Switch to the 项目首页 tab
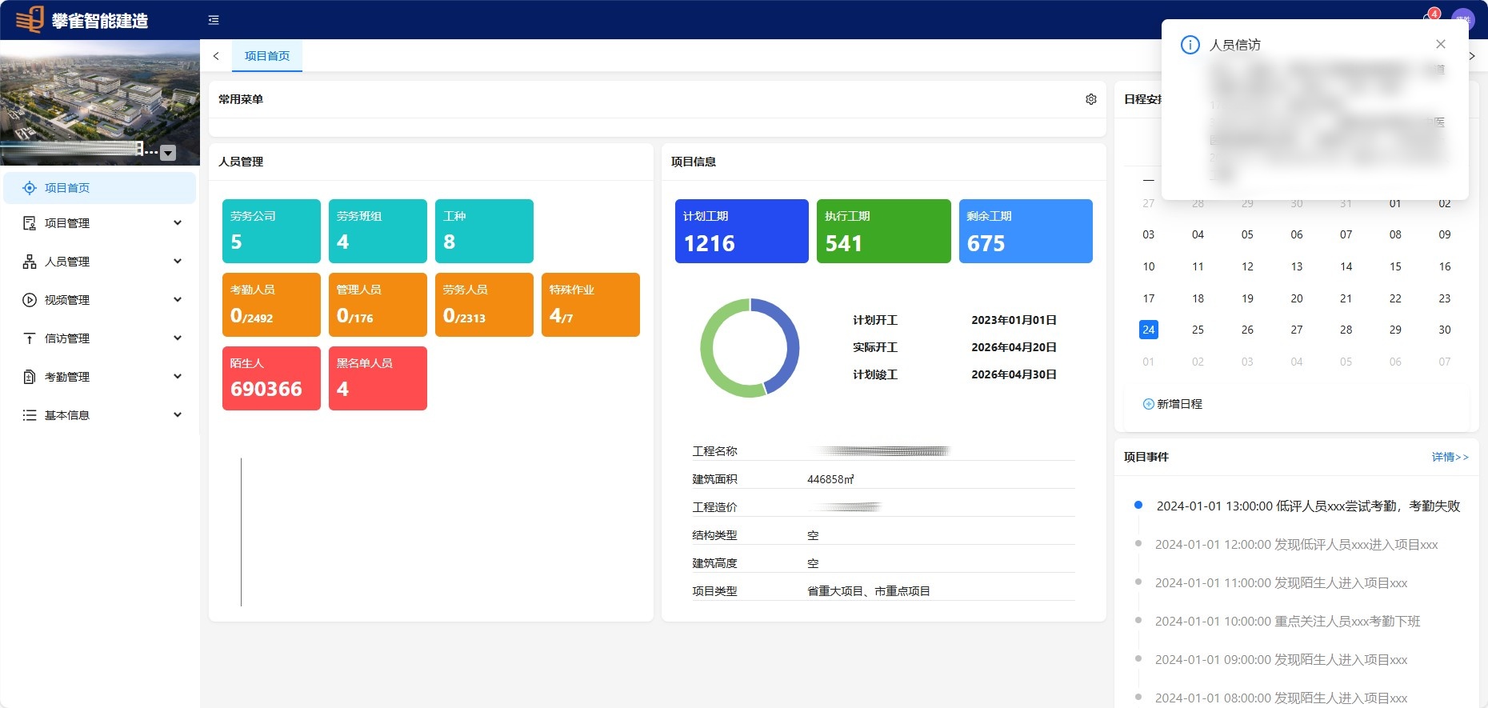The image size is (1488, 708). point(267,56)
